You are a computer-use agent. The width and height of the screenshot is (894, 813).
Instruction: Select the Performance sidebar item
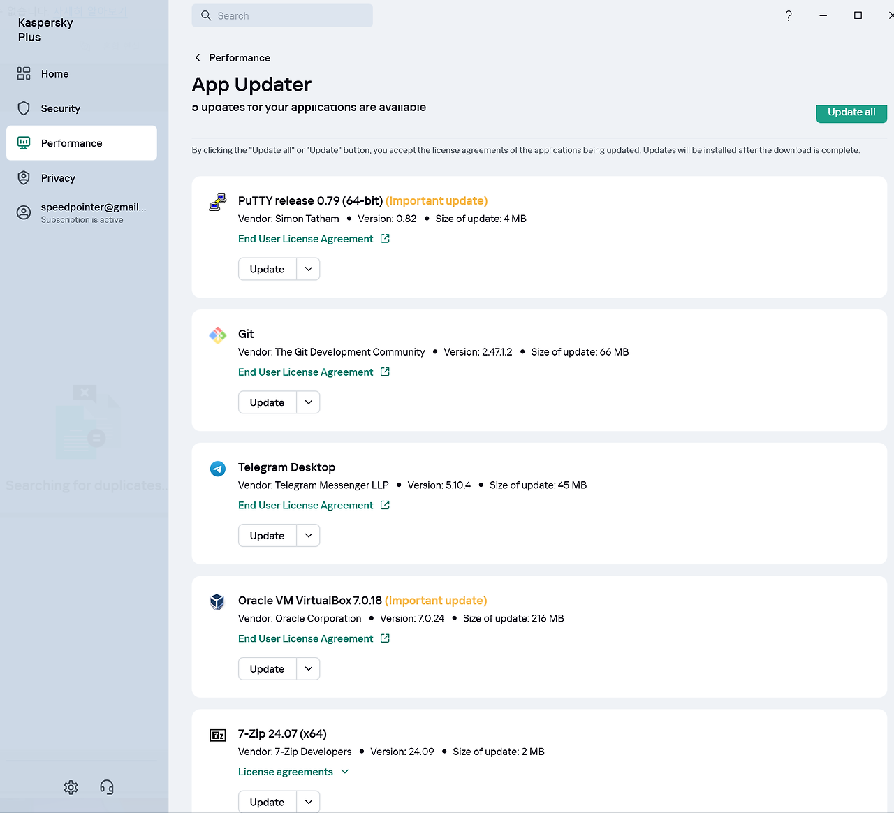pyautogui.click(x=81, y=143)
